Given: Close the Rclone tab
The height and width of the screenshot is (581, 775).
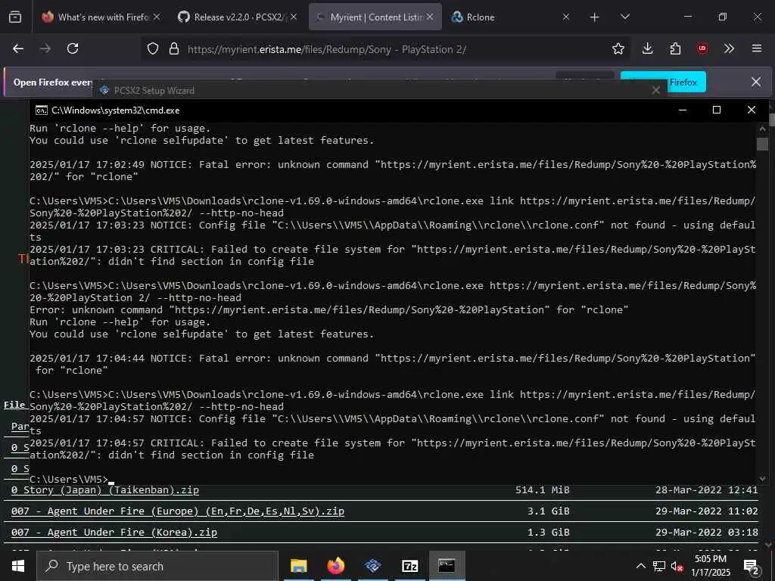Looking at the screenshot, I should (566, 17).
